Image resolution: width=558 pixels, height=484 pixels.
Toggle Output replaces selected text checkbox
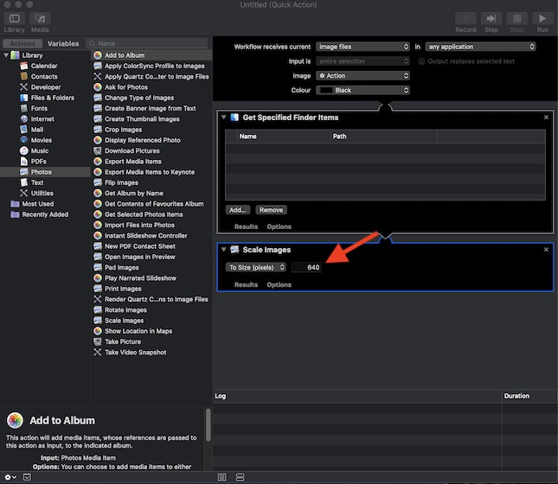(x=421, y=61)
